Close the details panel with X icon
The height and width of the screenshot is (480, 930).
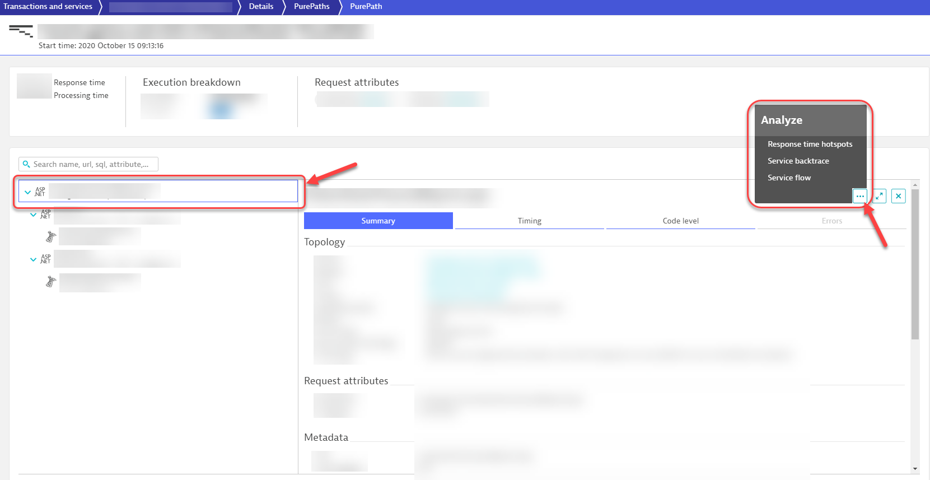pos(898,196)
